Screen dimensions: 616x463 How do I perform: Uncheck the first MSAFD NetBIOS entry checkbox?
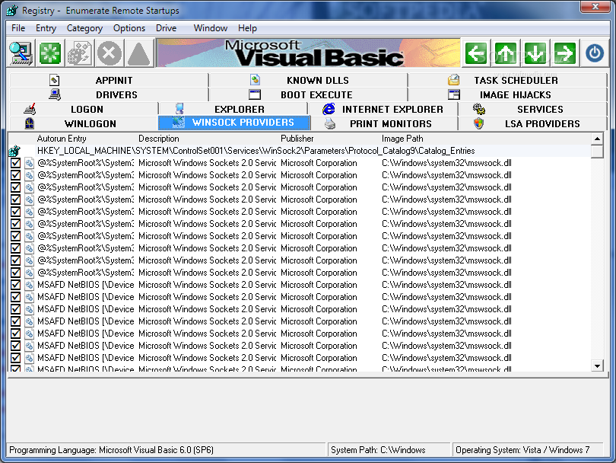[x=15, y=285]
